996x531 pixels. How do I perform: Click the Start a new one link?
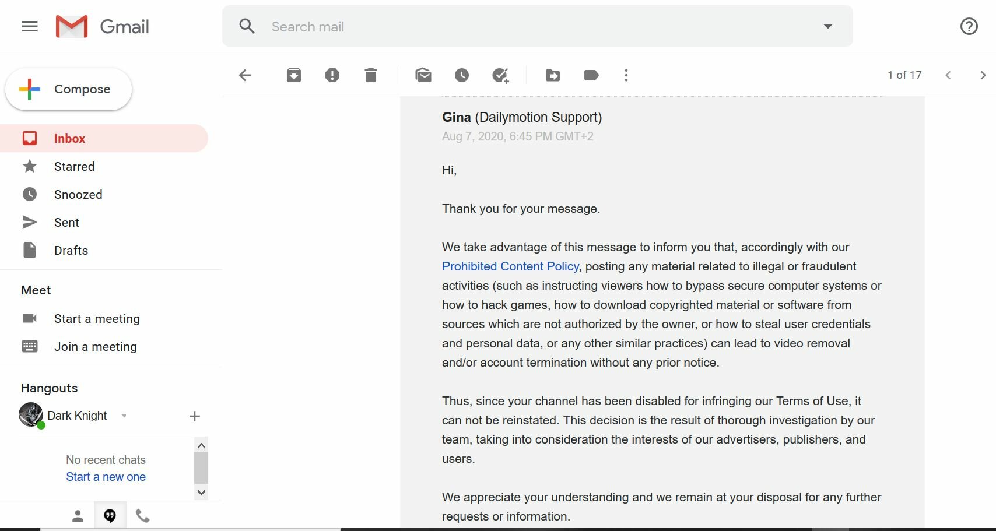point(106,477)
